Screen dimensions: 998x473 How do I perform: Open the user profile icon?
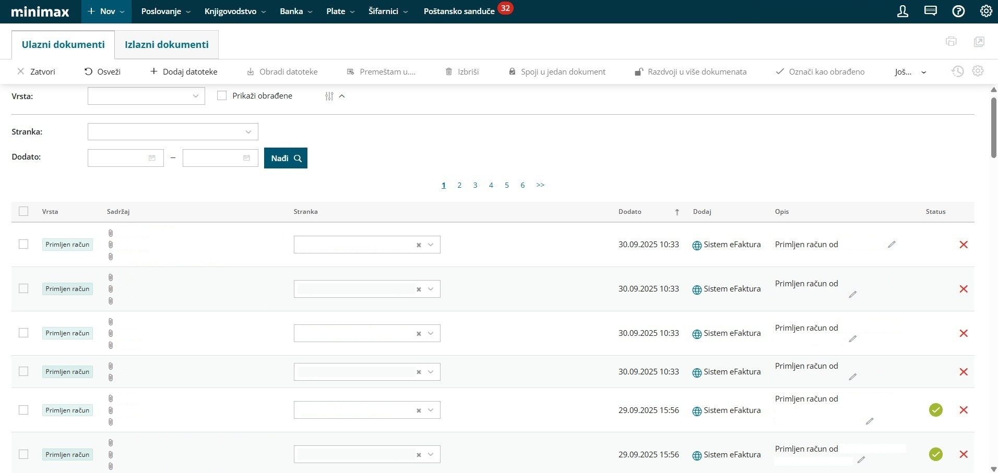(902, 11)
